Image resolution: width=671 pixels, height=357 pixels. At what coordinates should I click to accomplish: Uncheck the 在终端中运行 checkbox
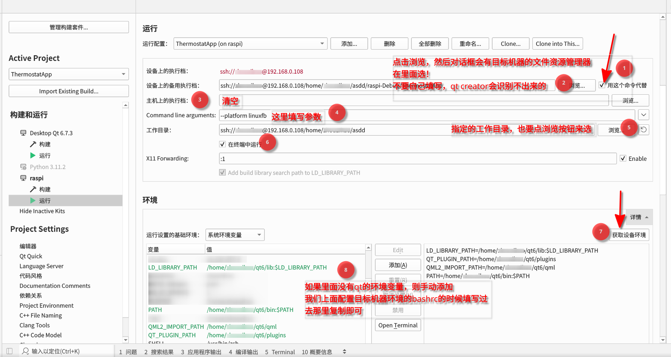point(222,144)
